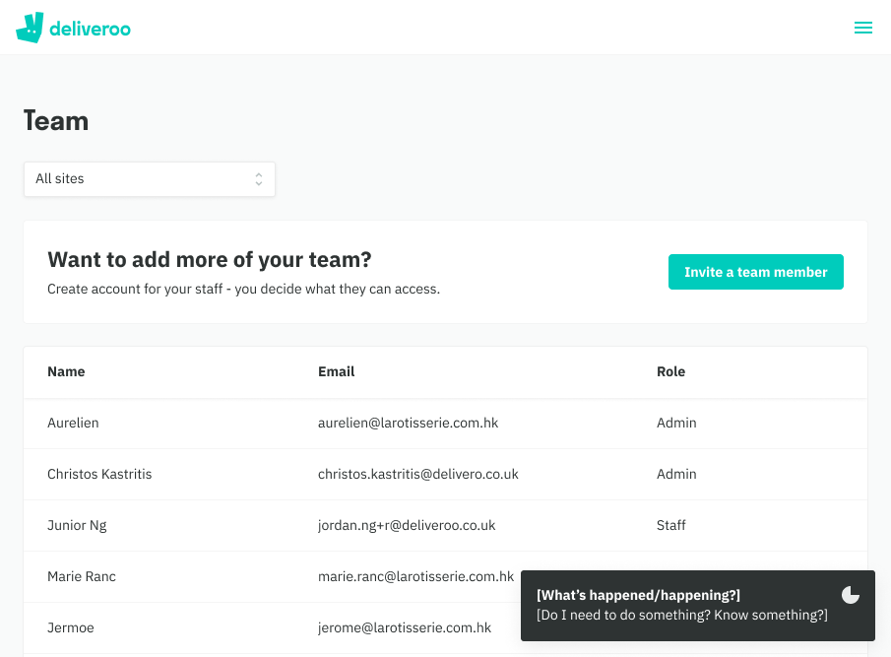Sort by the Name column header
The width and height of the screenshot is (891, 657).
point(66,371)
